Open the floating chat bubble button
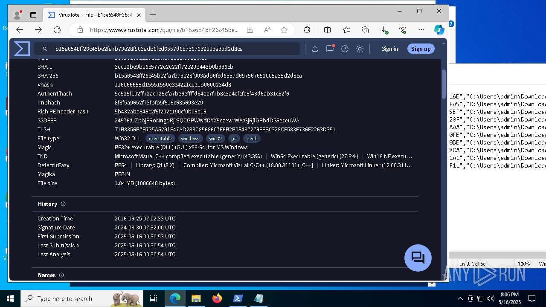 pyautogui.click(x=418, y=258)
